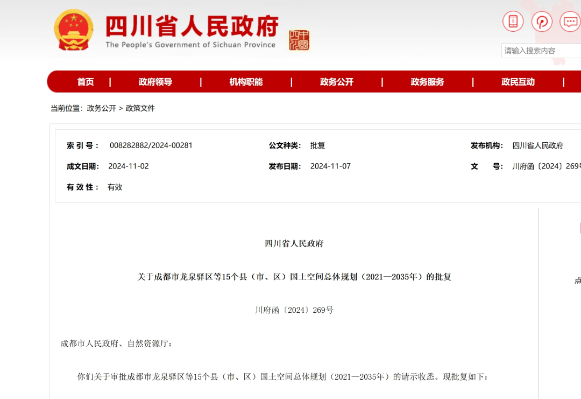Click the validity value 有效
581x399 pixels.
[115, 187]
